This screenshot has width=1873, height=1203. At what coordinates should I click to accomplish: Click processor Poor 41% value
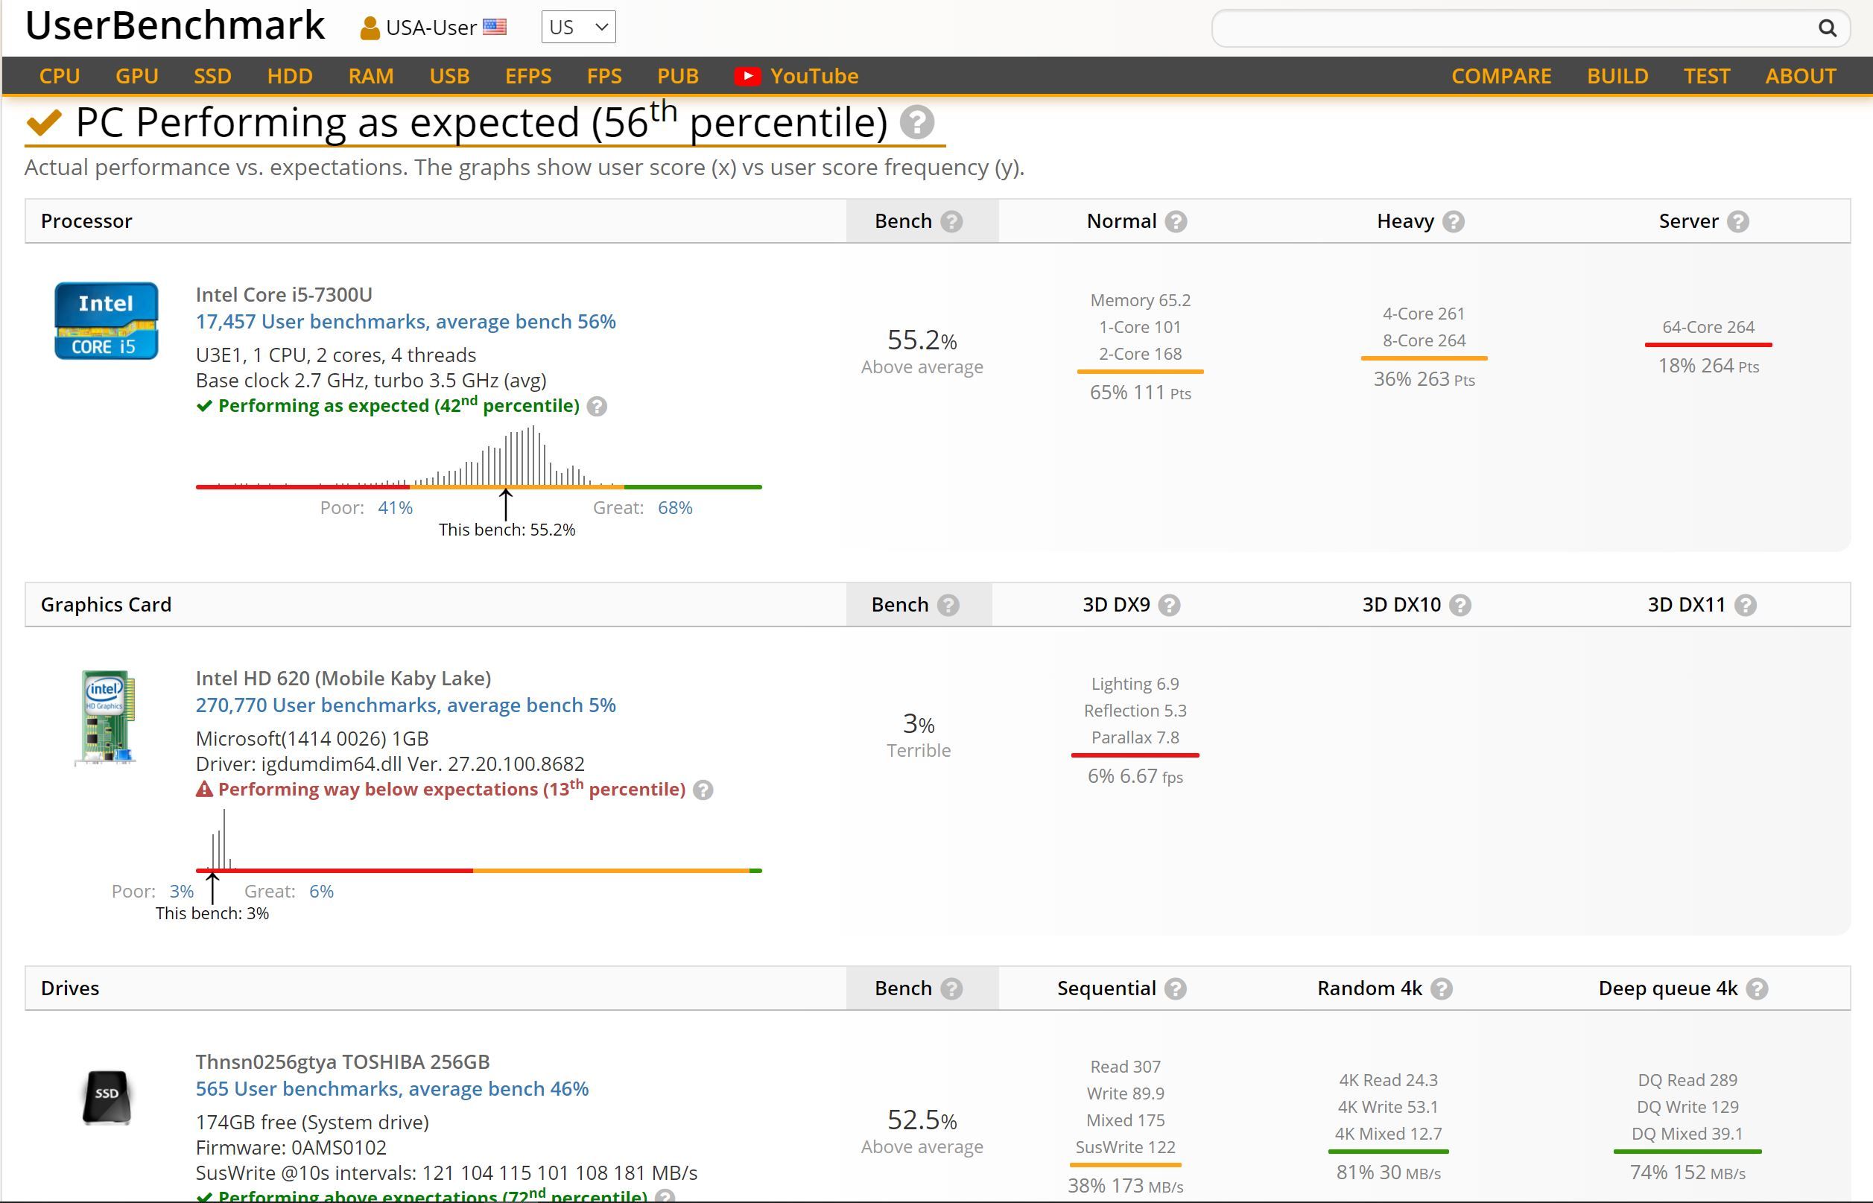tap(395, 508)
